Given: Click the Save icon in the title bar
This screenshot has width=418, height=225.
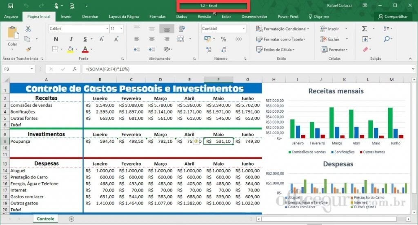Looking at the screenshot, I should click(11, 6).
